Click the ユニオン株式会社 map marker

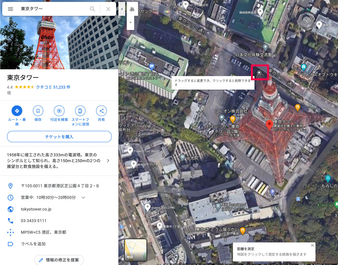point(222,118)
